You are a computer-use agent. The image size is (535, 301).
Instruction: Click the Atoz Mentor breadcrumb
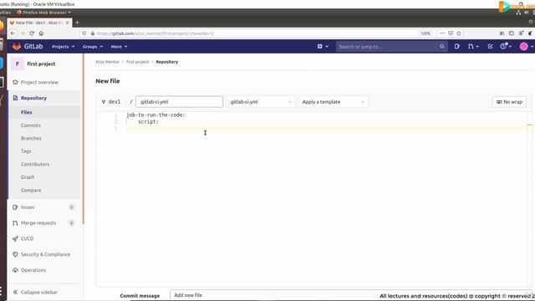(108, 62)
